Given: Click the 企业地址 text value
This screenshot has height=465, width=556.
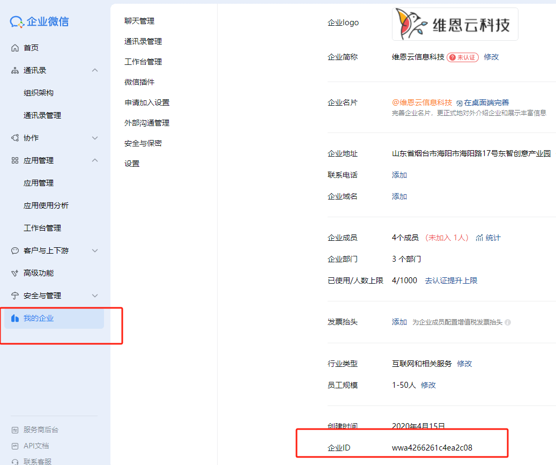Looking at the screenshot, I should click(471, 153).
